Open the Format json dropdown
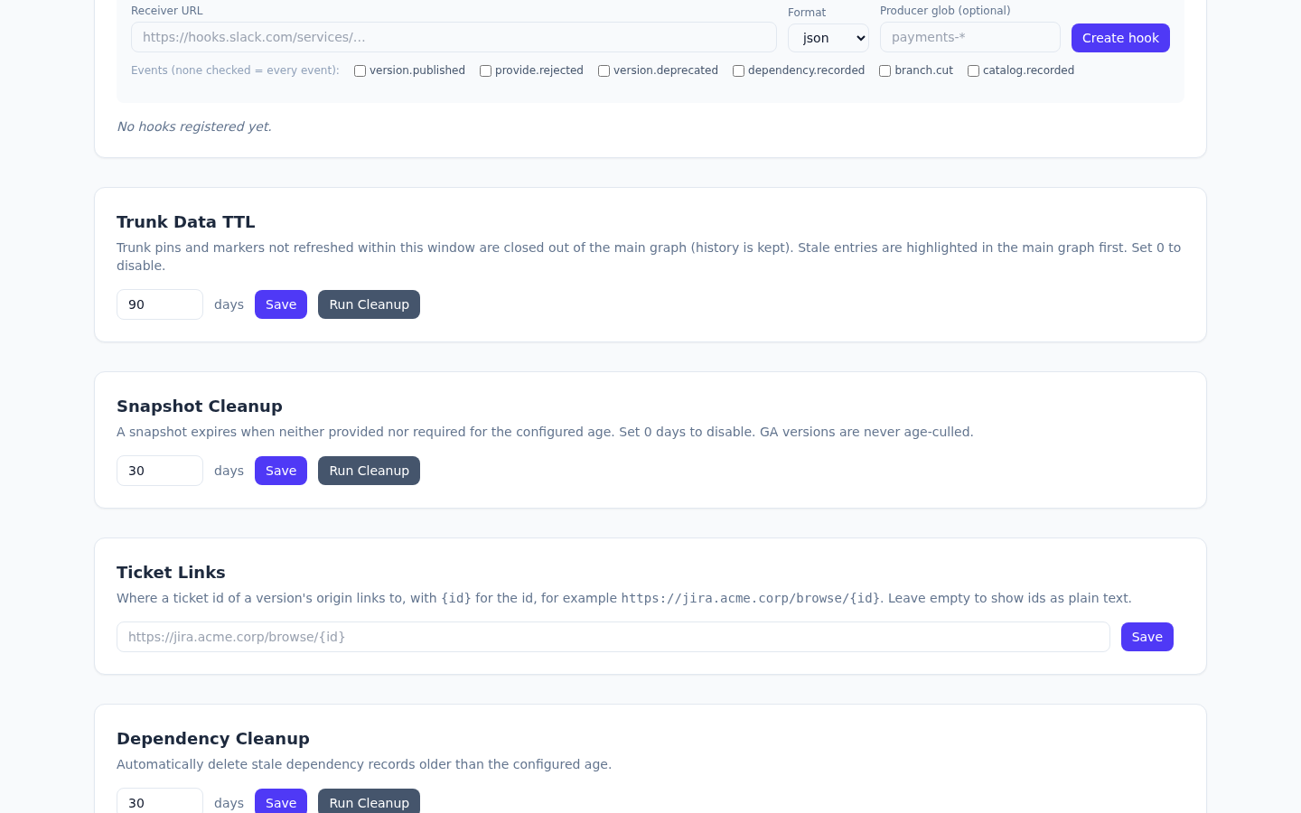 [828, 38]
